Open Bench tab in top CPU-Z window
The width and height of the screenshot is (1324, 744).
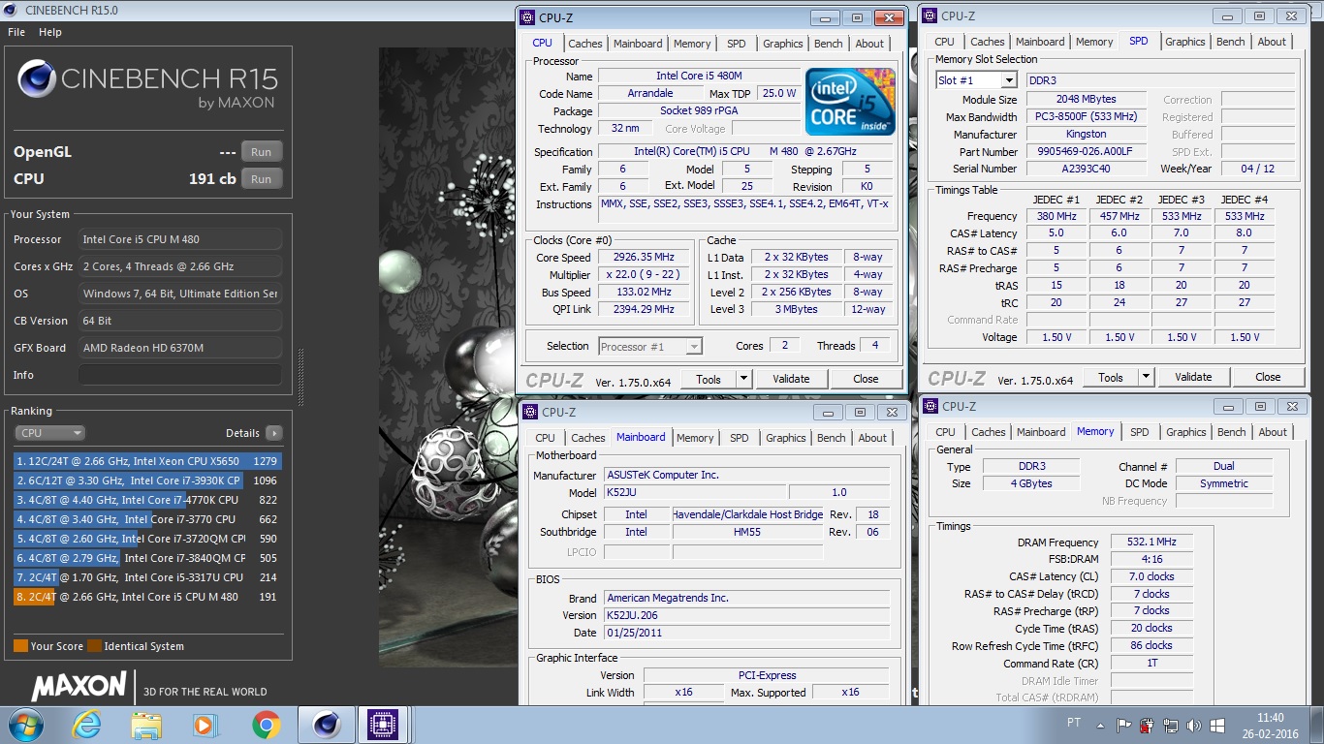coord(828,44)
